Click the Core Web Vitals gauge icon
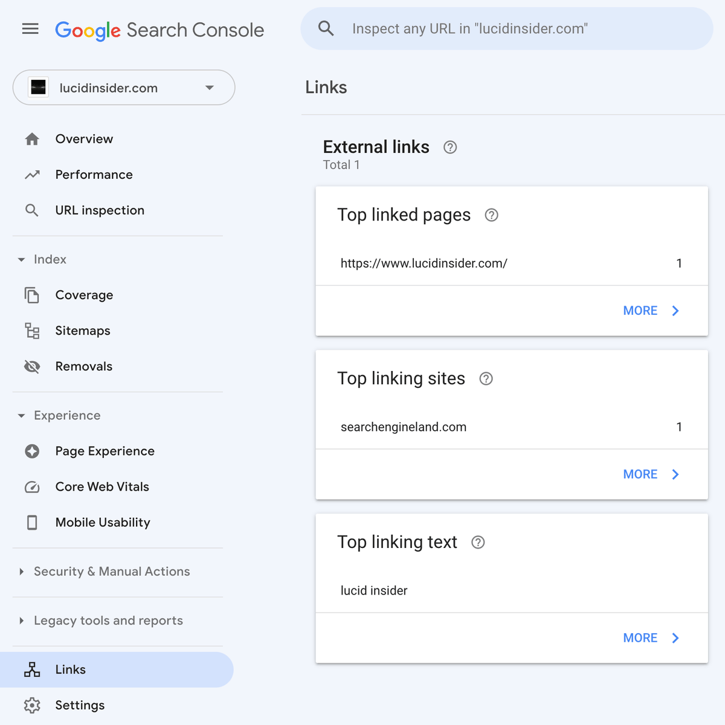 click(32, 487)
